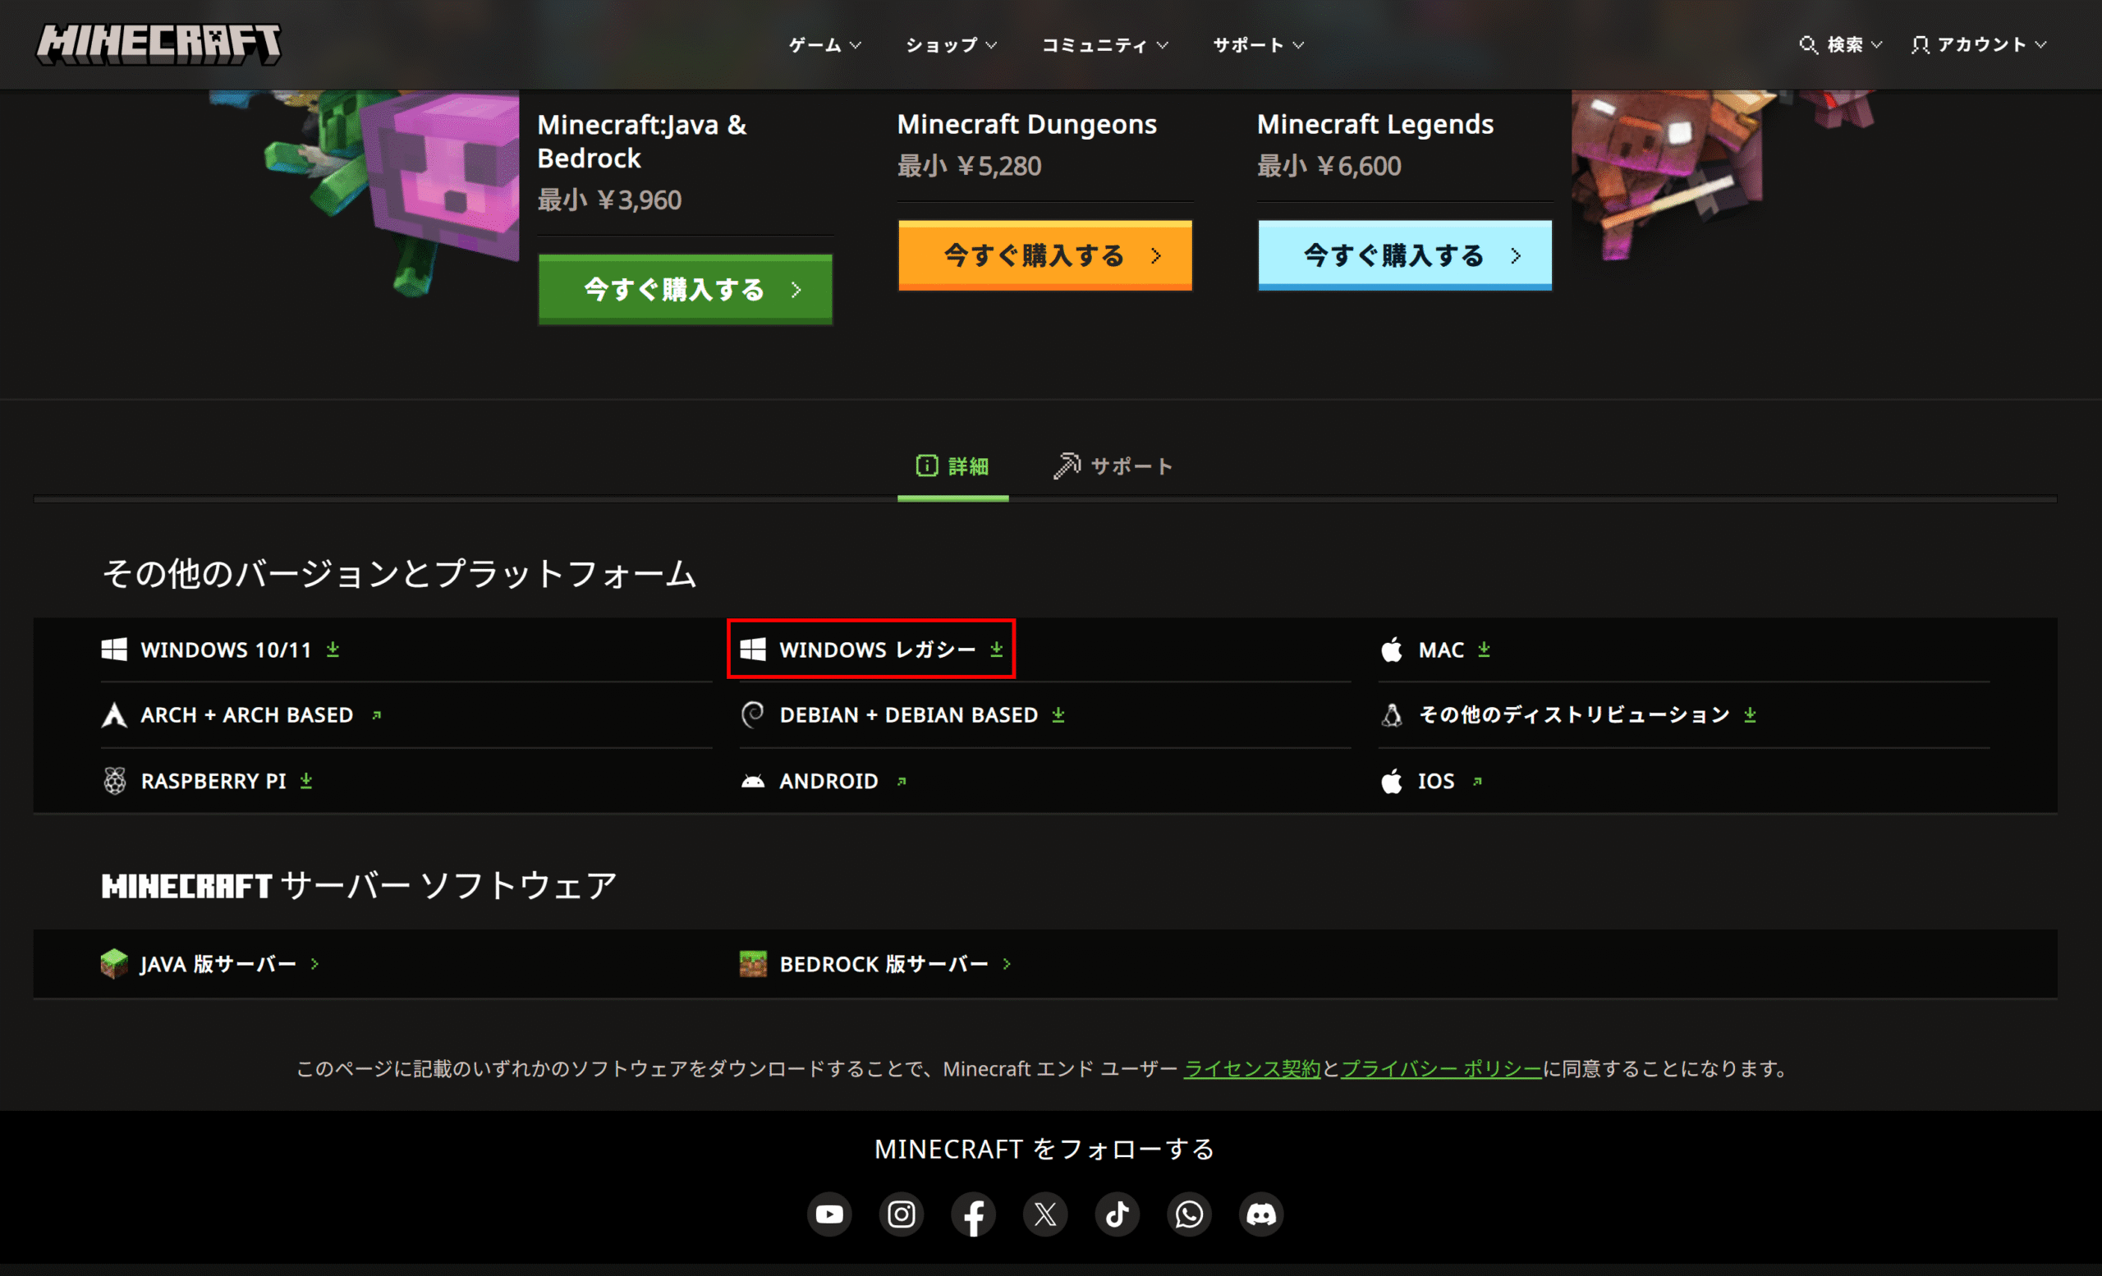Open the Instagram social icon
2102x1276 pixels.
tap(901, 1214)
